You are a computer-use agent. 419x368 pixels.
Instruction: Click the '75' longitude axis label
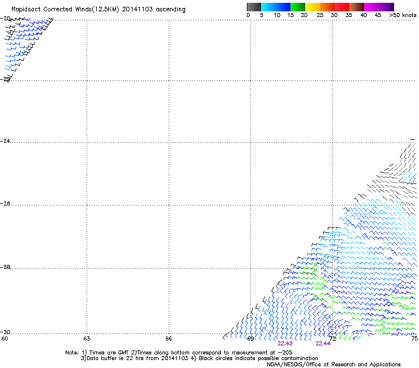click(414, 339)
